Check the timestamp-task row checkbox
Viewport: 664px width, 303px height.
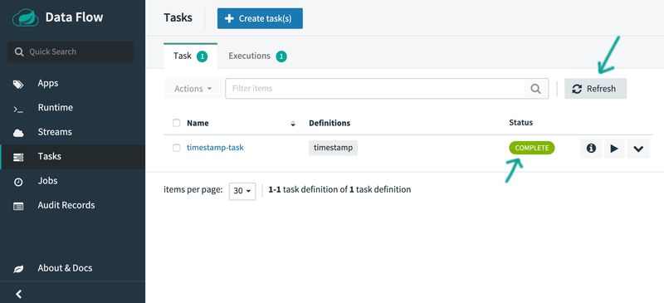[177, 148]
